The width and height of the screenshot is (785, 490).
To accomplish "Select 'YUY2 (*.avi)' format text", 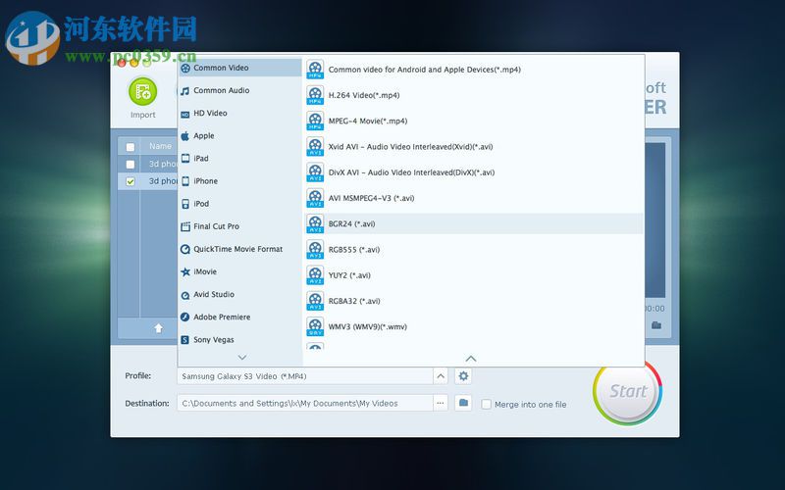I will [349, 275].
